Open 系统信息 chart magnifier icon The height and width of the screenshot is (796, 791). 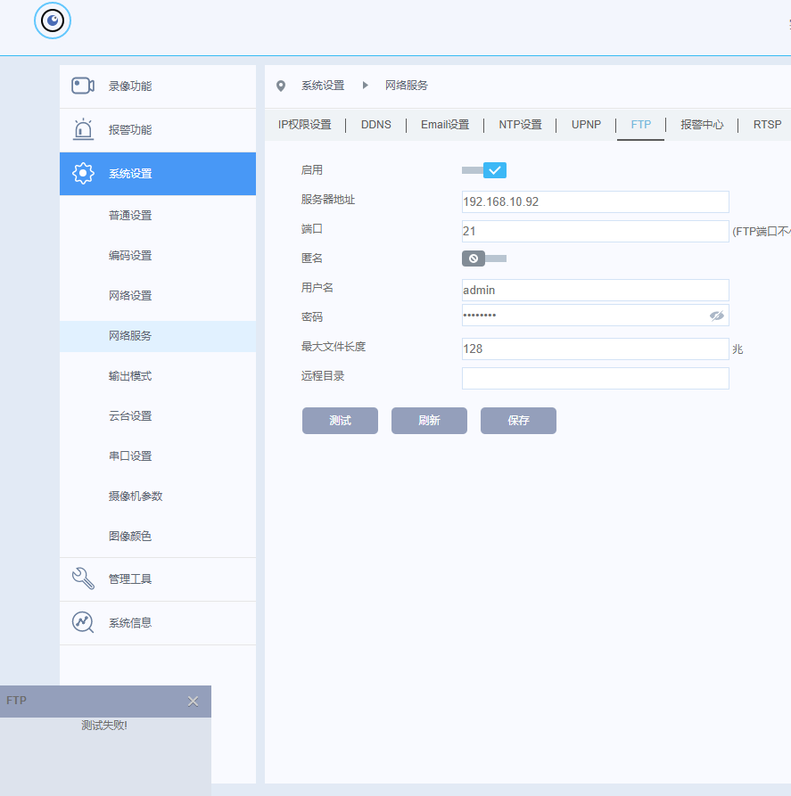[x=83, y=622]
